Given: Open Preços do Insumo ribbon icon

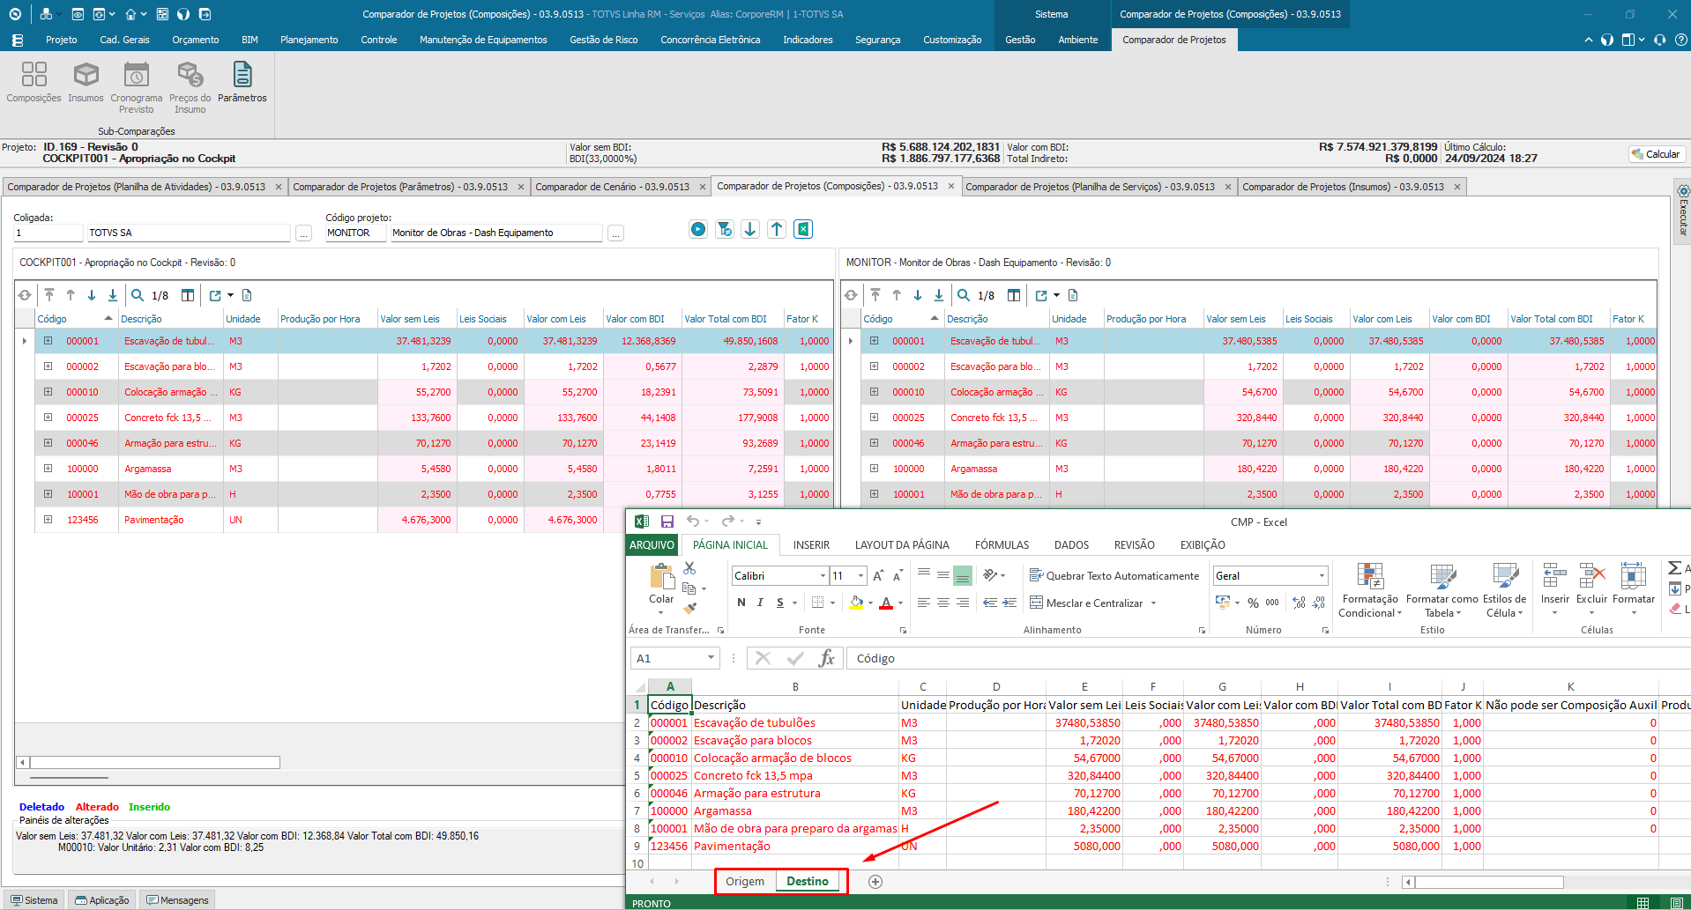Looking at the screenshot, I should pos(190,87).
